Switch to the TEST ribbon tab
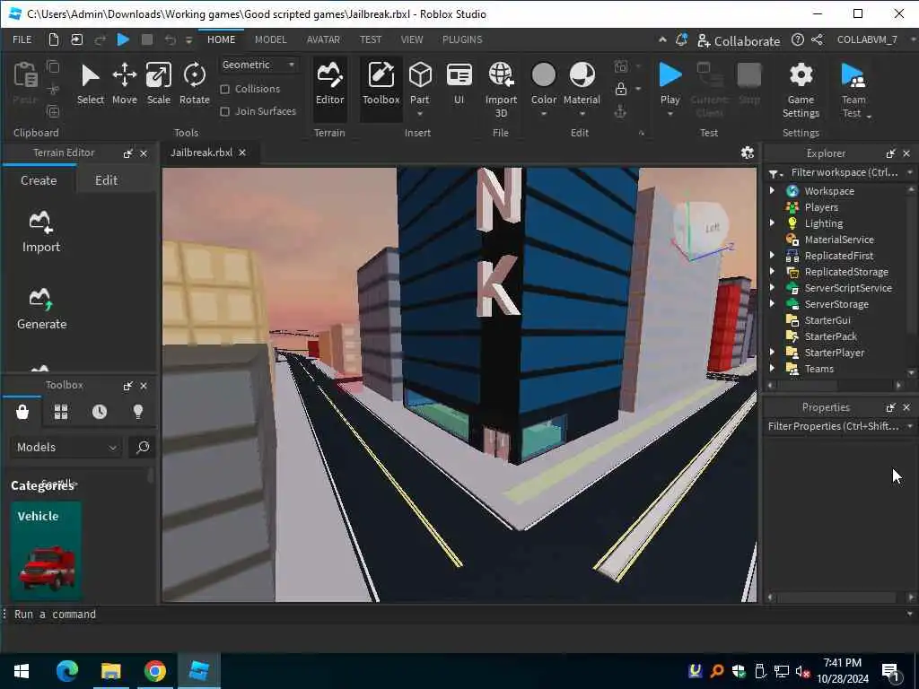Viewport: 919px width, 689px height. [371, 39]
